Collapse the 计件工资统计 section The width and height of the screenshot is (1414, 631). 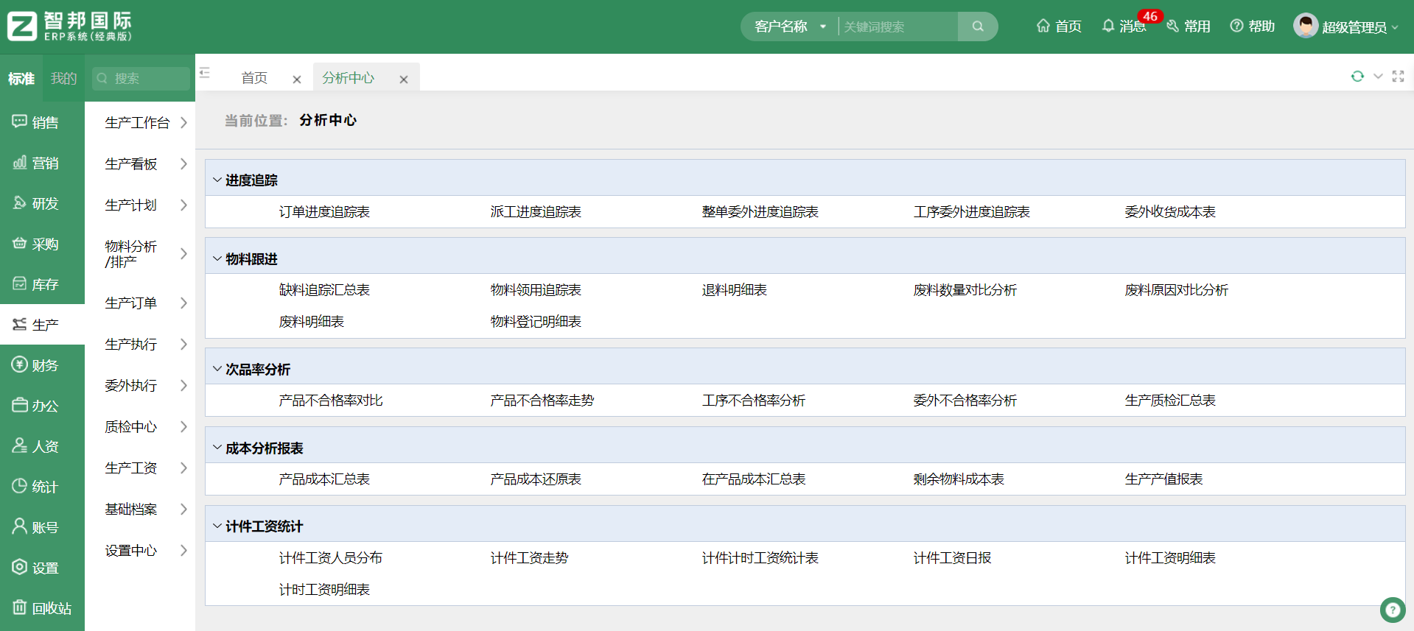(217, 526)
